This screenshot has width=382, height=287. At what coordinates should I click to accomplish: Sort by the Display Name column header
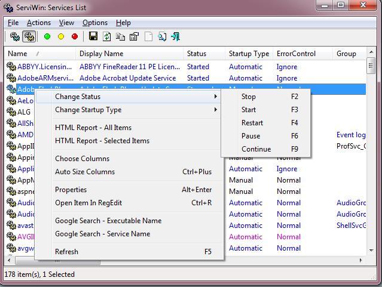[x=129, y=54]
